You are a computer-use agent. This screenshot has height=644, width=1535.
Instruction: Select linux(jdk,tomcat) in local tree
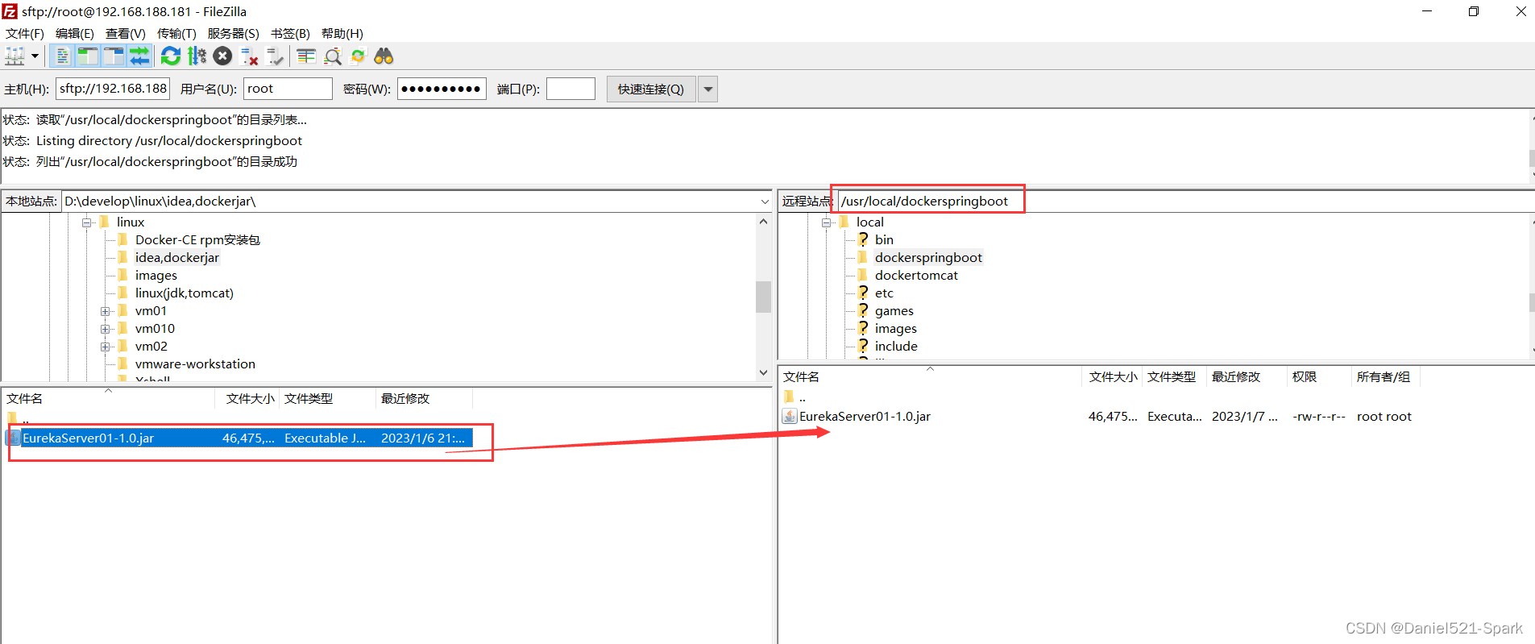[x=185, y=293]
